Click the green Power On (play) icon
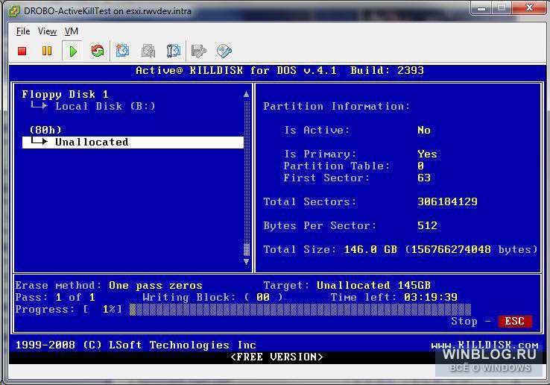Image resolution: width=550 pixels, height=385 pixels. pos(73,51)
